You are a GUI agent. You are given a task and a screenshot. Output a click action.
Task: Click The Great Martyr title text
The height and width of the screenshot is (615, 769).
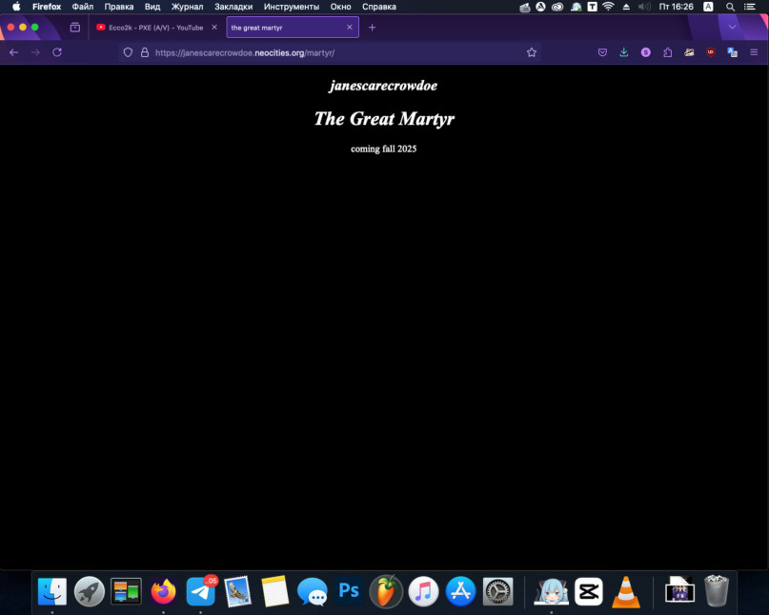[x=385, y=119]
